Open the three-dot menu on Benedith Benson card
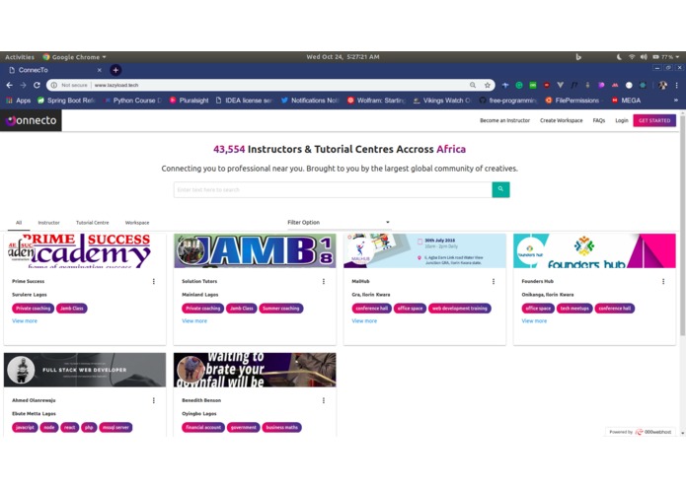This screenshot has height=487, width=686. point(324,400)
